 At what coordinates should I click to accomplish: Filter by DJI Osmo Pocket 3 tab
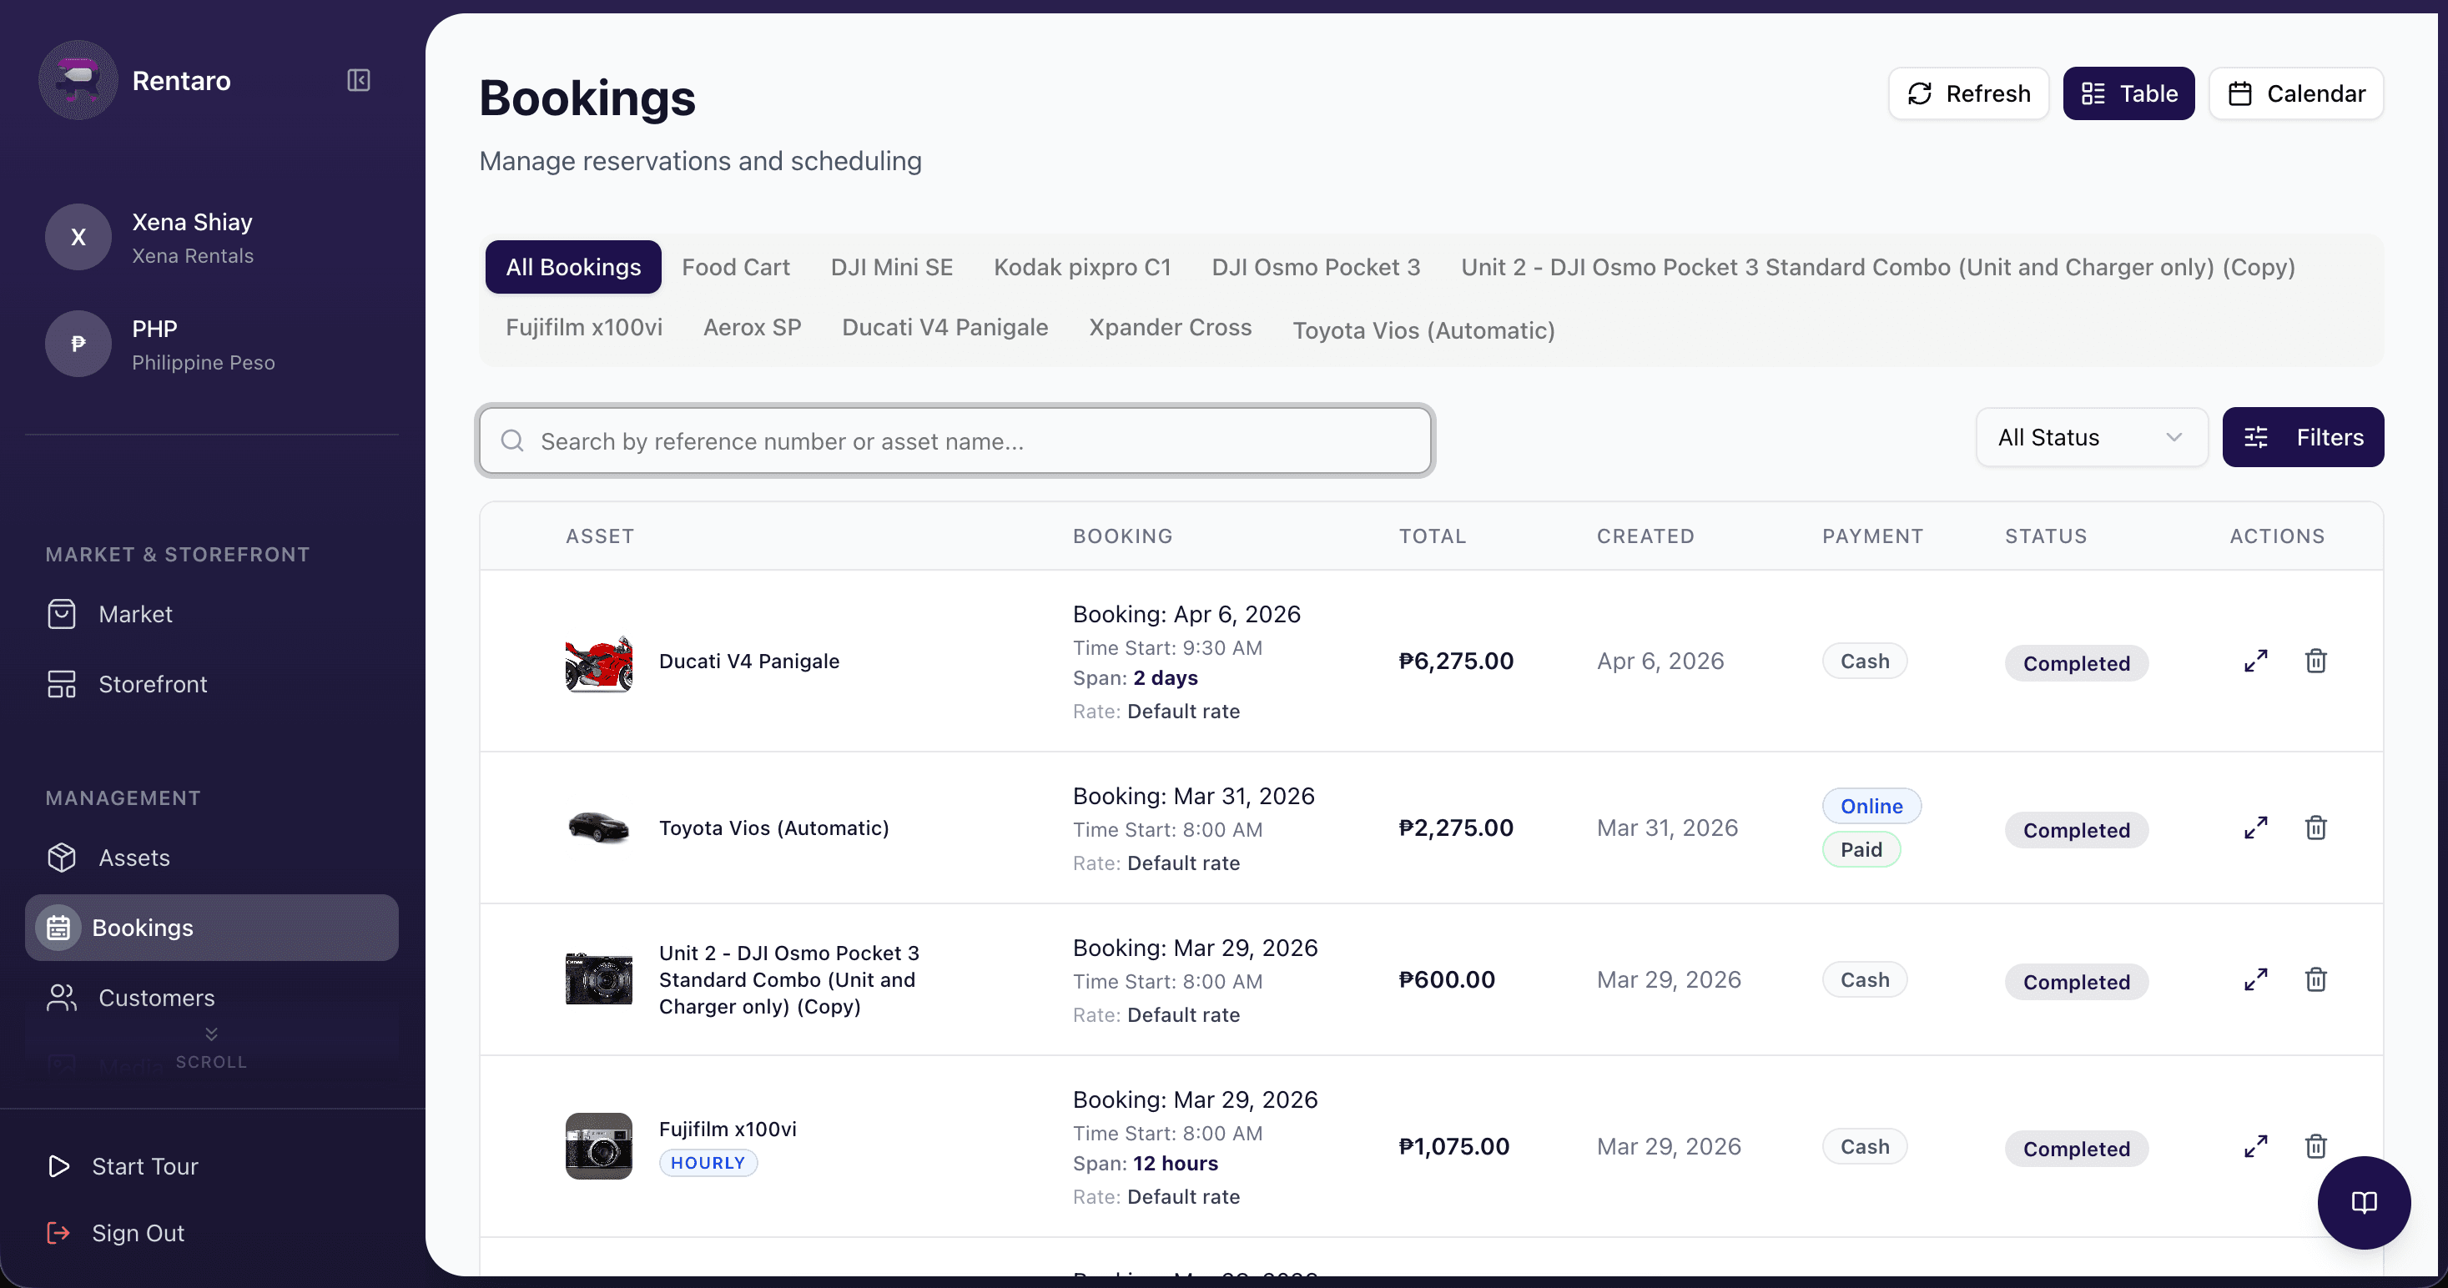click(1315, 267)
